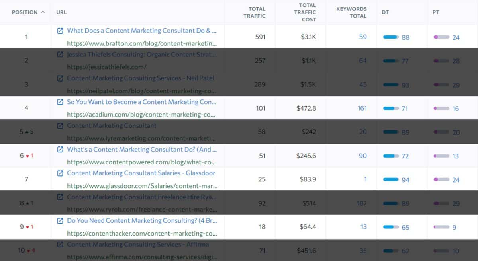Open Ryan Robinson's freelance page with the external link icon
The width and height of the screenshot is (478, 261).
pos(60,197)
